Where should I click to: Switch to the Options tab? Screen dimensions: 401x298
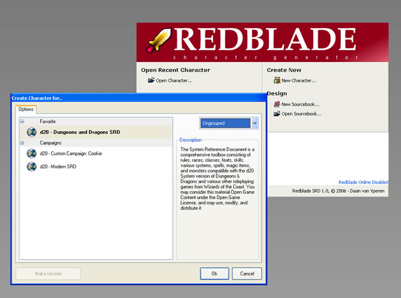pyautogui.click(x=26, y=109)
